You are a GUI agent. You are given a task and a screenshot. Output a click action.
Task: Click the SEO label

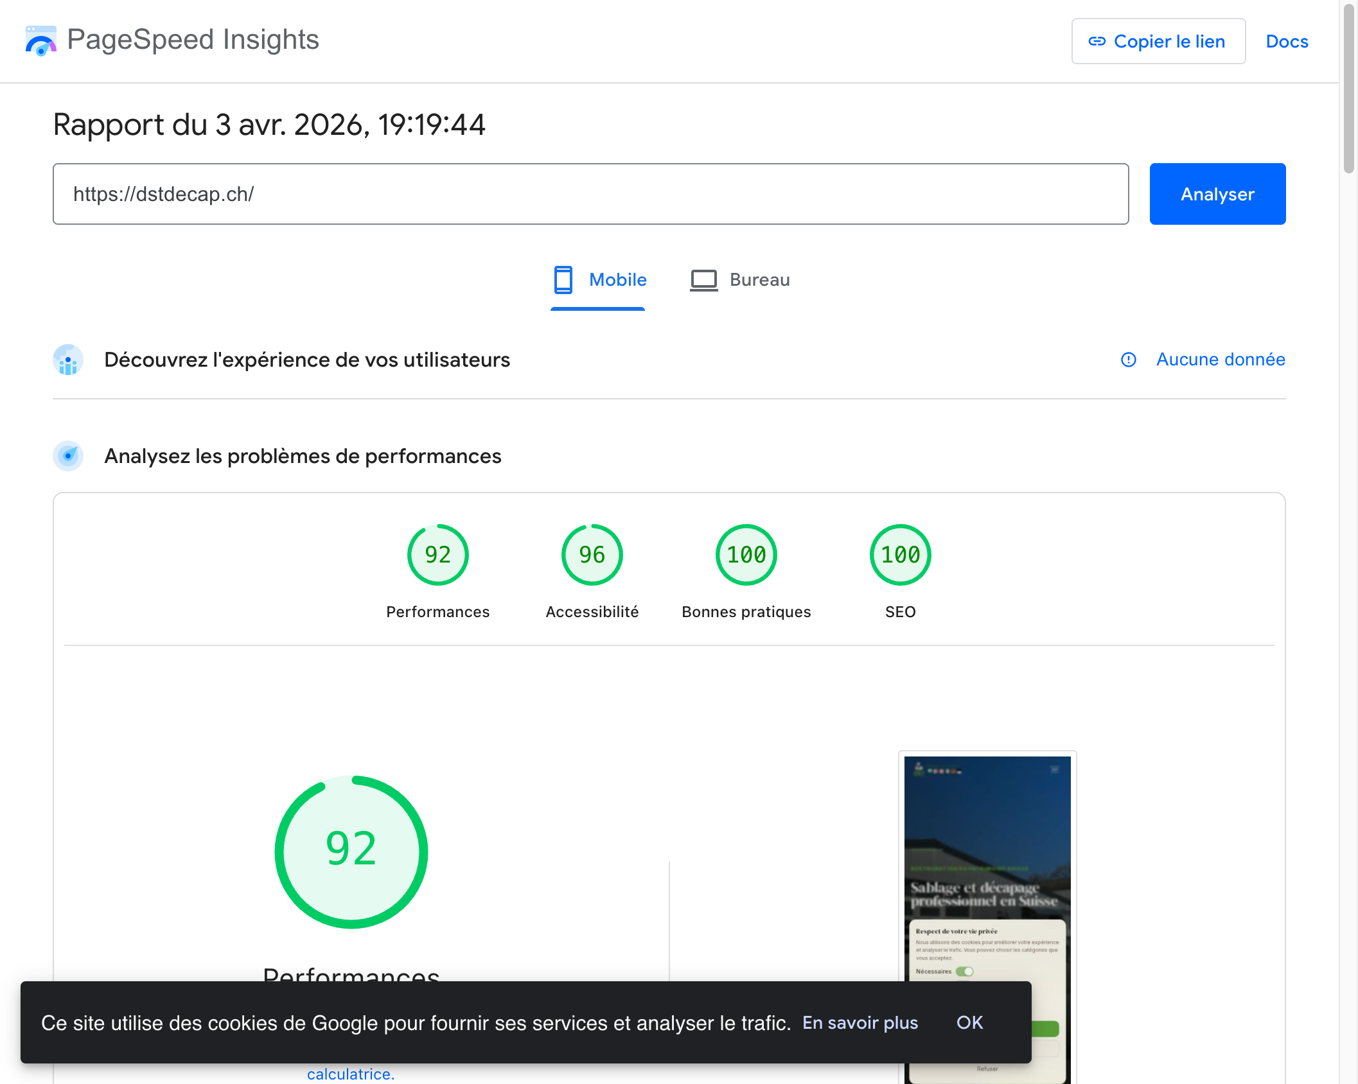(901, 612)
